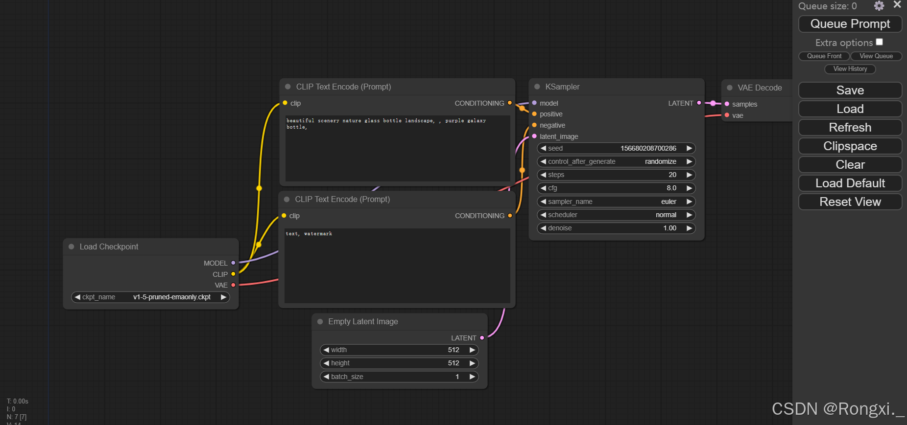This screenshot has width=907, height=425.
Task: Click the seed value 156680208700286
Action: pyautogui.click(x=648, y=148)
